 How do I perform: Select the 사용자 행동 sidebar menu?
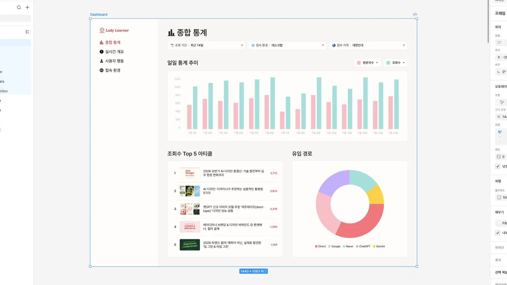click(x=112, y=61)
